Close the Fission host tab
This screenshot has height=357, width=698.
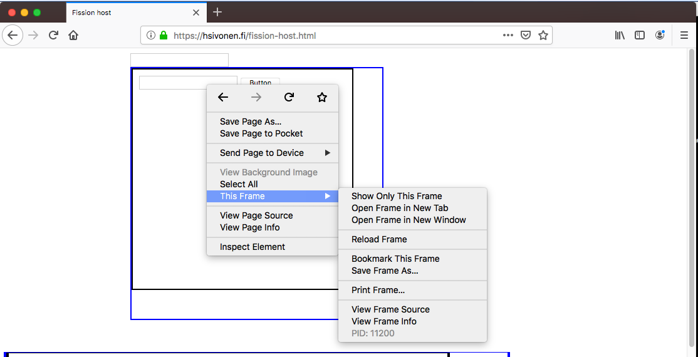pyautogui.click(x=196, y=13)
